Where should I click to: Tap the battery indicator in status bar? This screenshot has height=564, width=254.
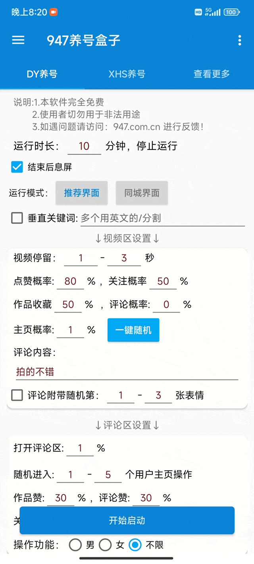(231, 12)
